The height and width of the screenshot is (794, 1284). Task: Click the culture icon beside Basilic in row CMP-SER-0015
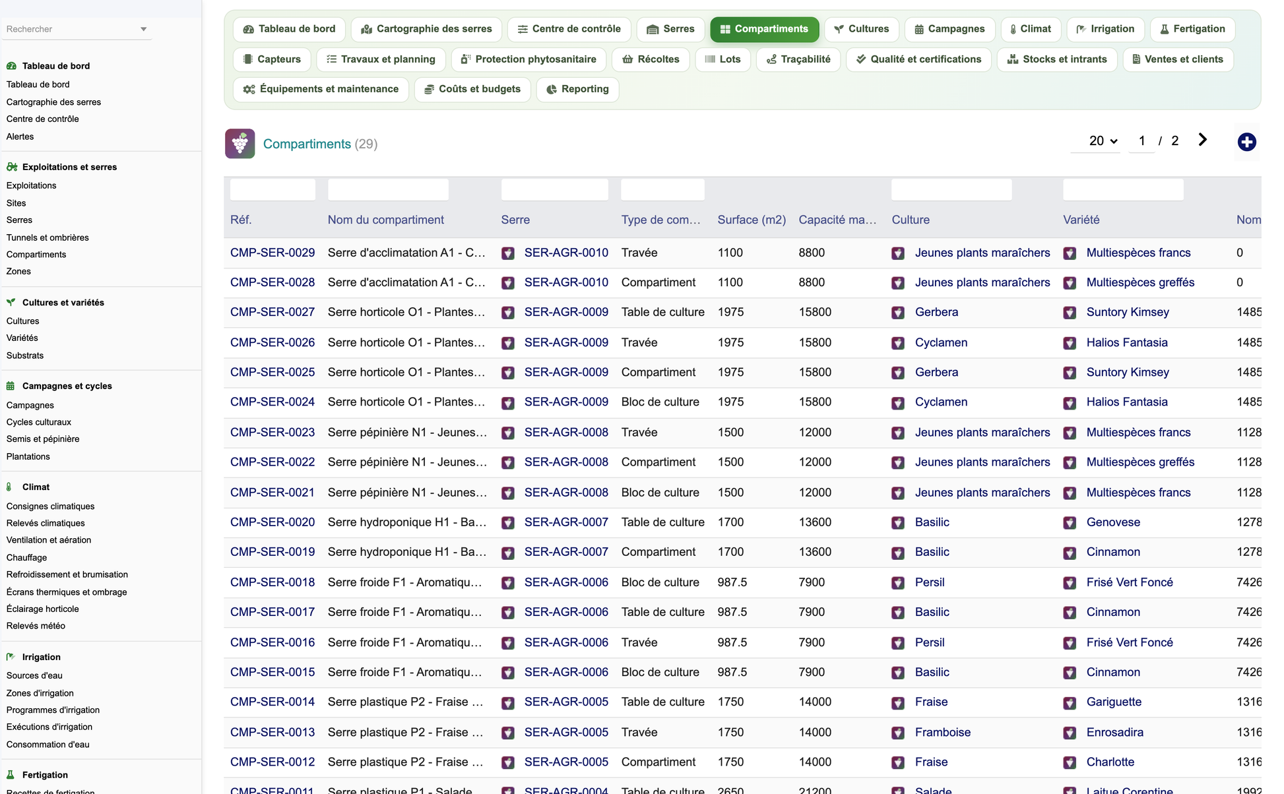point(898,673)
